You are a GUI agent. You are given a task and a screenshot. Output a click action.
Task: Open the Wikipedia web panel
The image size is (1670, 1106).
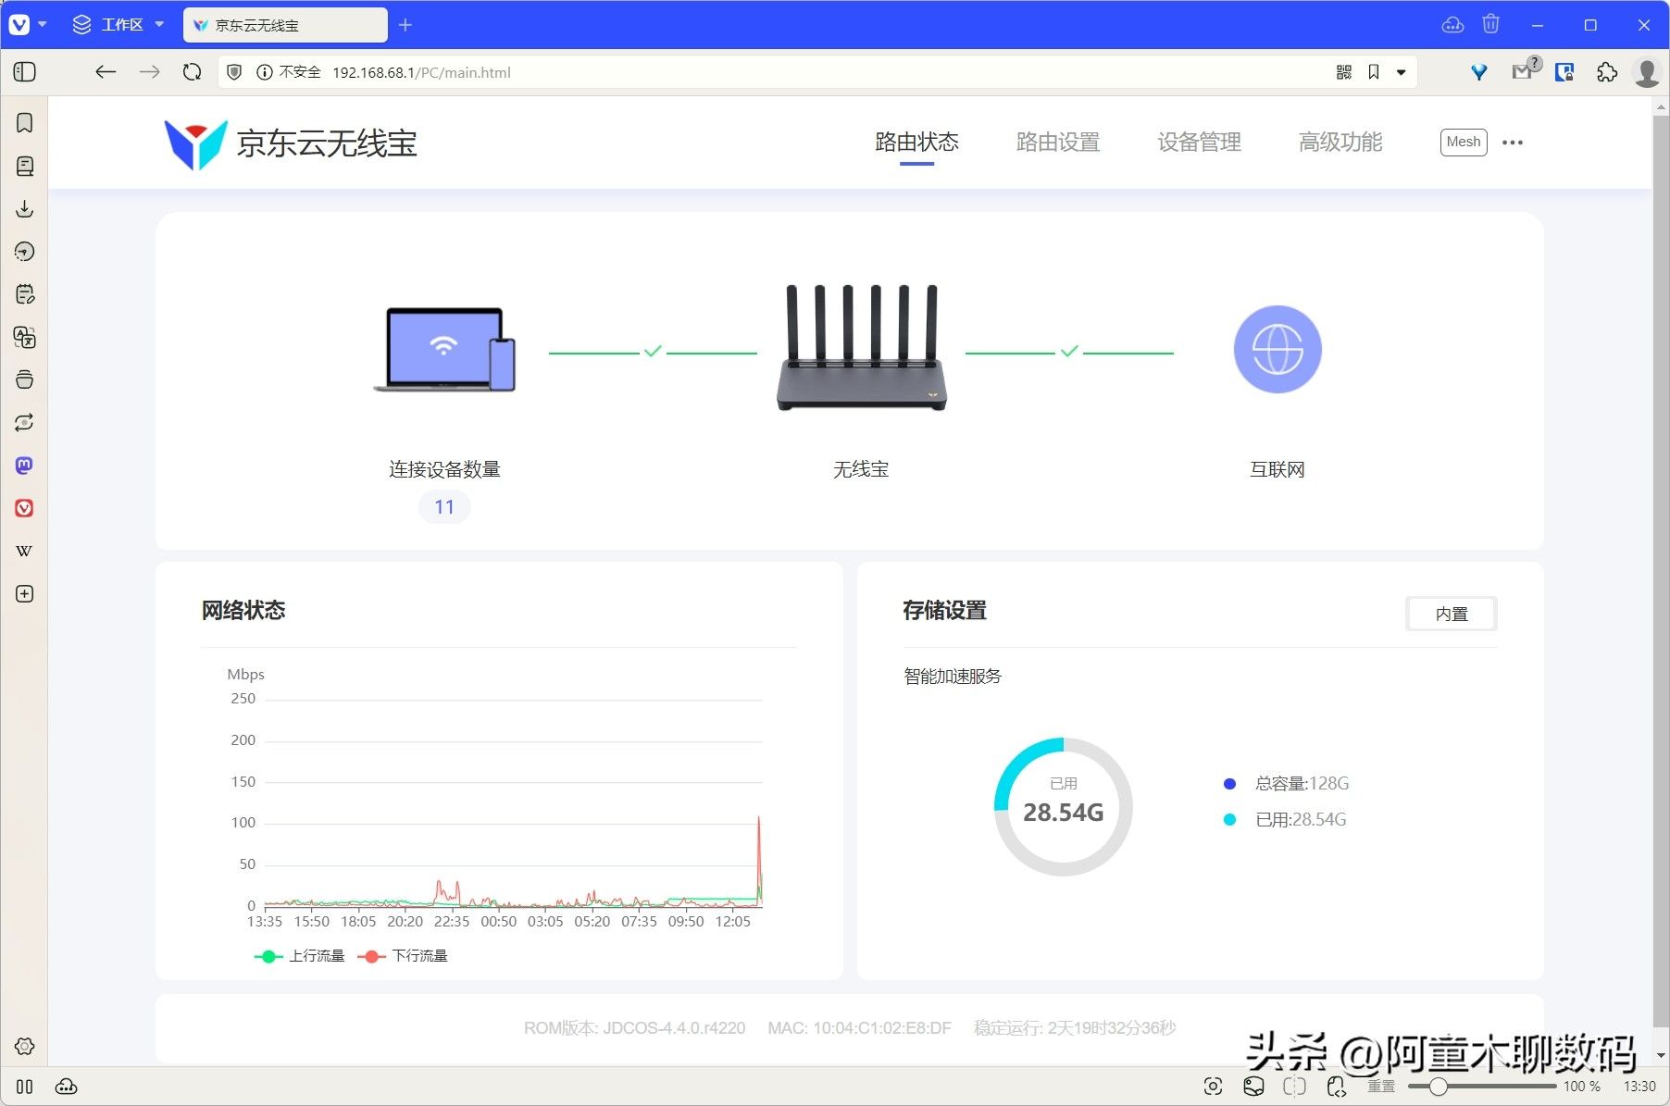25,551
